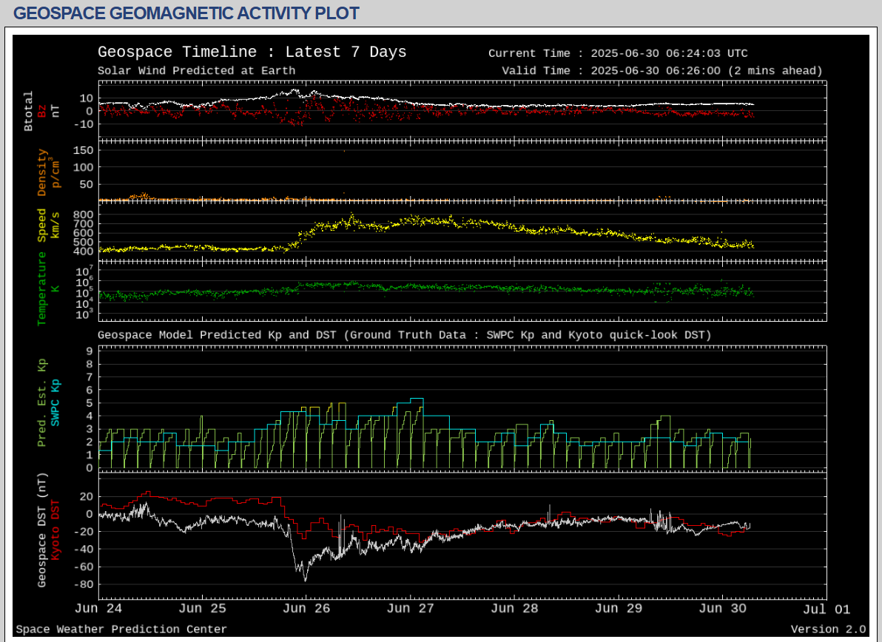Click the Geospace DST (nT) axis label
The image size is (882, 642).
[42, 530]
